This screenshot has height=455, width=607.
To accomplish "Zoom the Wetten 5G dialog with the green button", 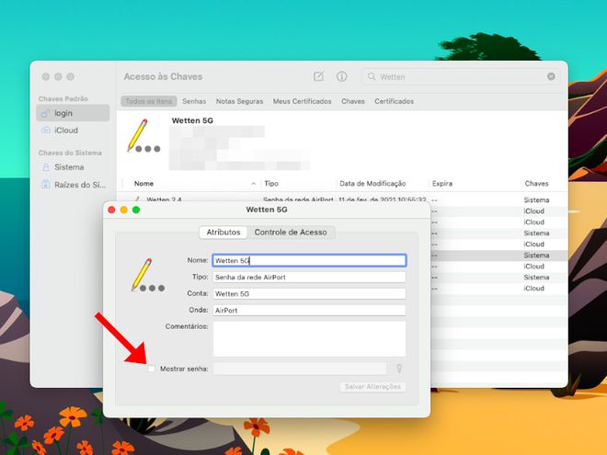I will click(x=136, y=210).
